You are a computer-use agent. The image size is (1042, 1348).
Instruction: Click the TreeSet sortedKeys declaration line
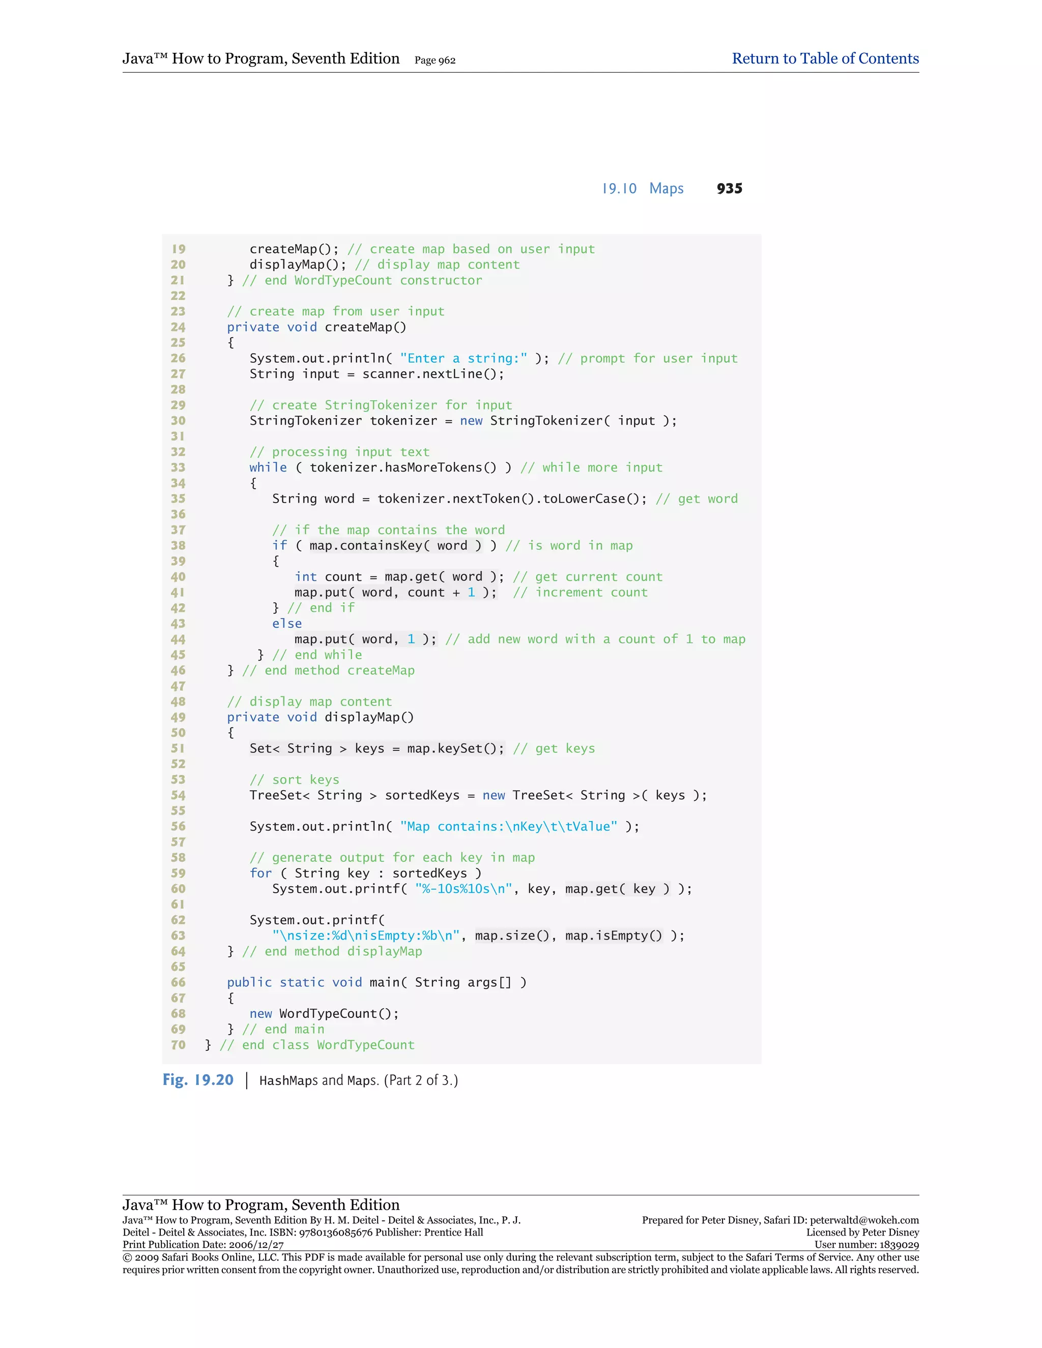tap(477, 796)
